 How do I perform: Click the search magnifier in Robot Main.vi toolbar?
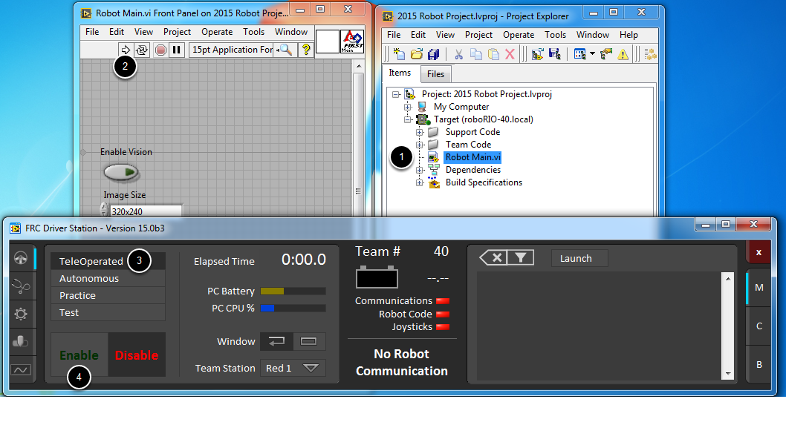click(286, 50)
